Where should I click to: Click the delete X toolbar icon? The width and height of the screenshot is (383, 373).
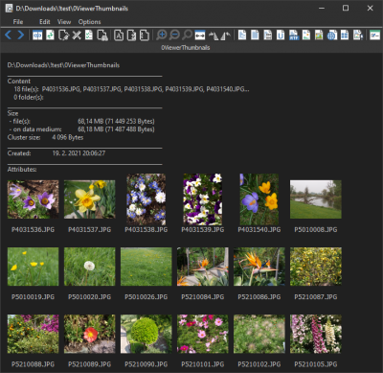[77, 35]
